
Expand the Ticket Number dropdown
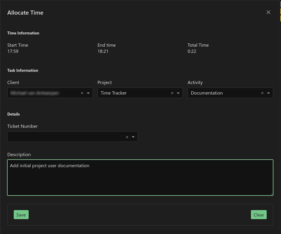point(133,137)
